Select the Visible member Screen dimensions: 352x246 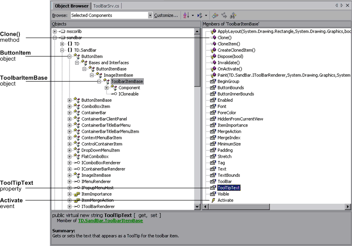click(x=223, y=194)
